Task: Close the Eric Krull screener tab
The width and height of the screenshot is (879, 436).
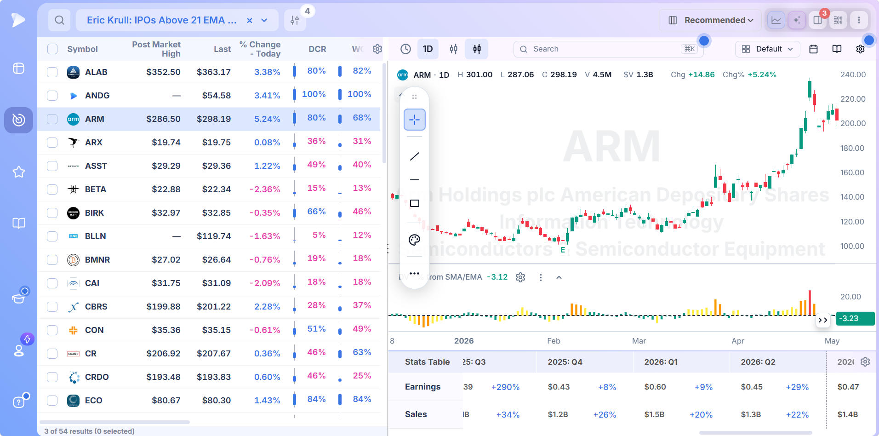Action: (249, 20)
